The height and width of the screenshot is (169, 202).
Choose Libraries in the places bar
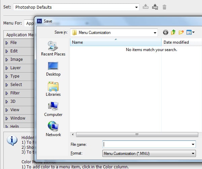pyautogui.click(x=53, y=89)
